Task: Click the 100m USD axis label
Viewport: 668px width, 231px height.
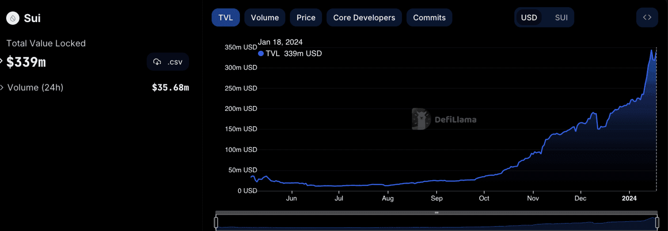Action: [241, 150]
